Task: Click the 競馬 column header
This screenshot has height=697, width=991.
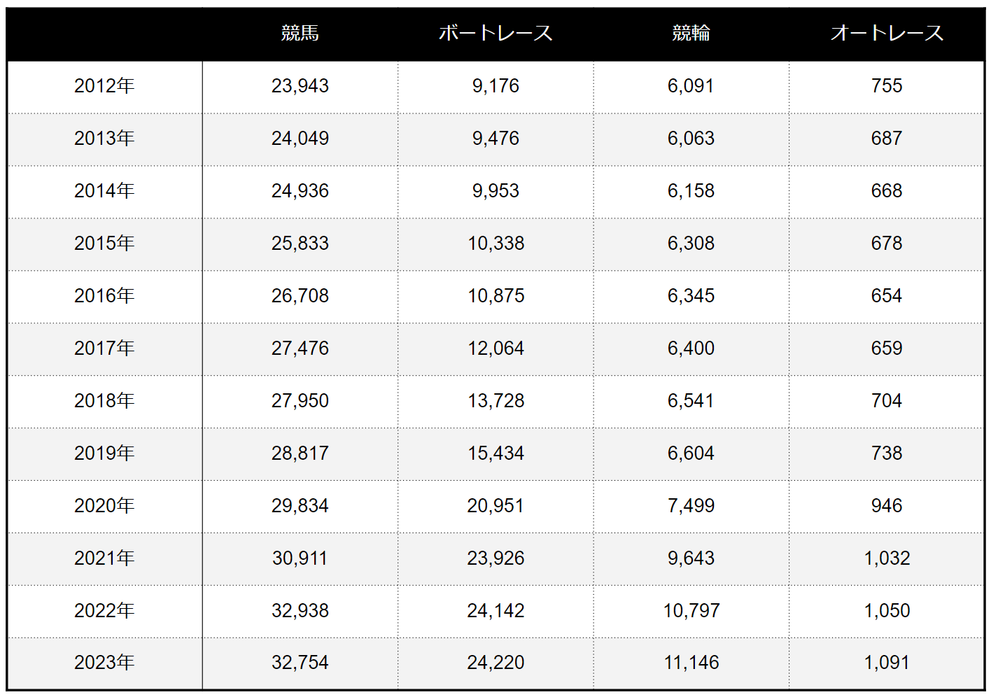Action: coord(300,33)
